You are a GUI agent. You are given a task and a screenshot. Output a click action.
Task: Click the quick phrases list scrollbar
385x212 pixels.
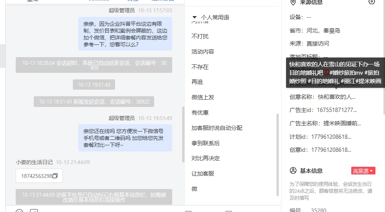tap(278, 154)
